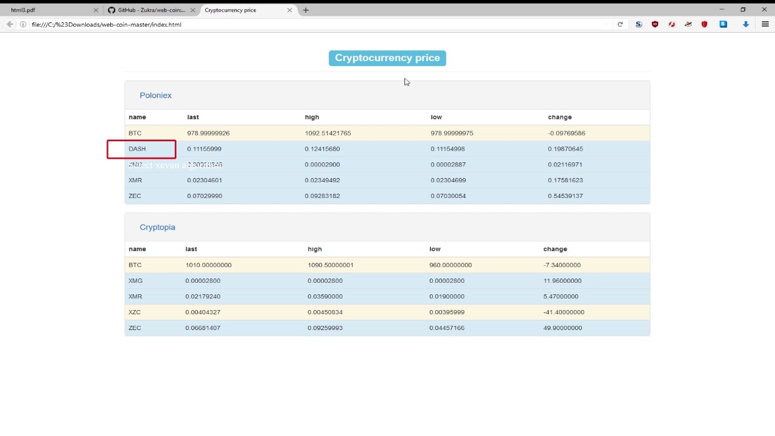Open the red shield extension icon
The height and width of the screenshot is (436, 775).
coord(704,24)
